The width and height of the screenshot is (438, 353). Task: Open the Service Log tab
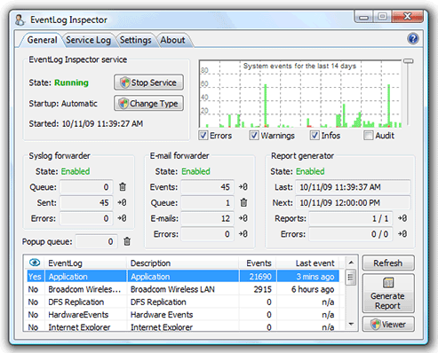pyautogui.click(x=88, y=40)
